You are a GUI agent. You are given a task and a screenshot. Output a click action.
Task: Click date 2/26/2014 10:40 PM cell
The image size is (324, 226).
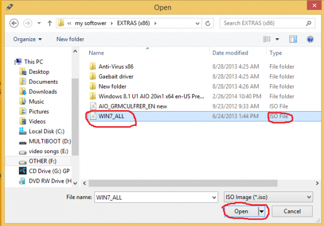(x=237, y=97)
